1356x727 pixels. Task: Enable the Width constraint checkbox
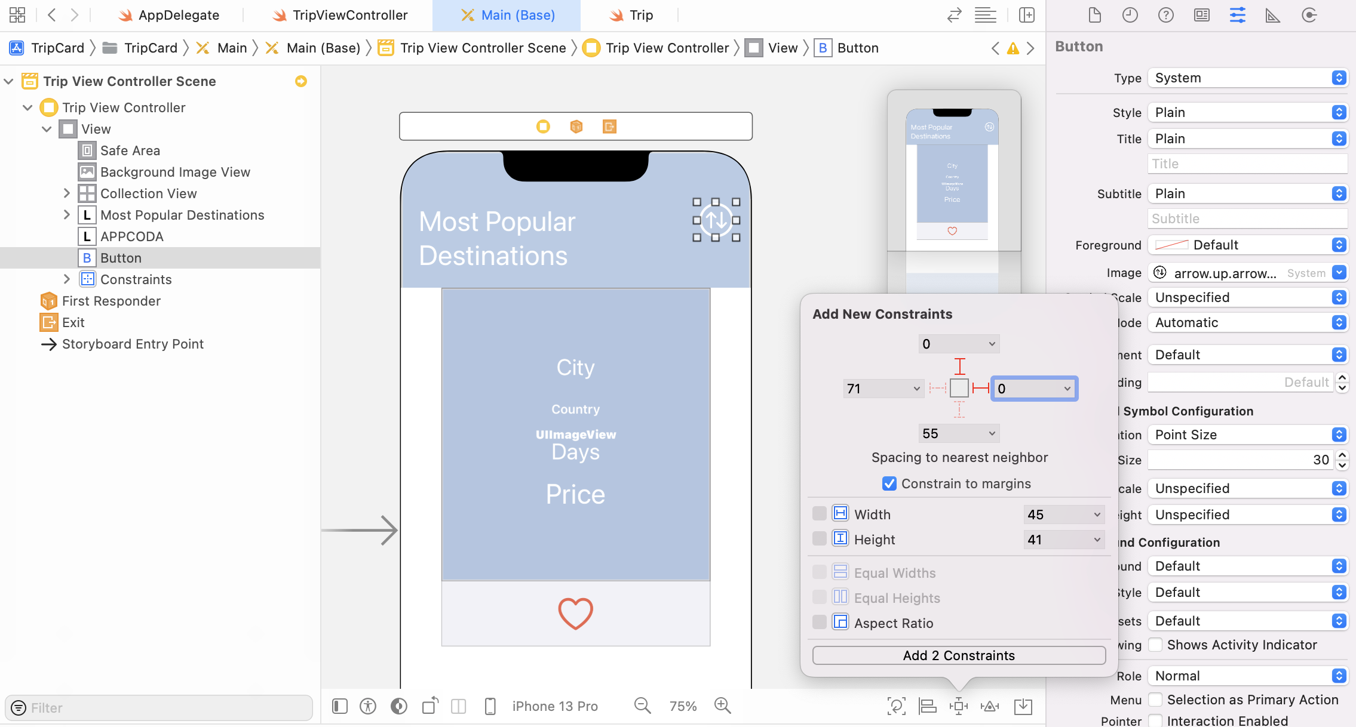[x=820, y=514]
